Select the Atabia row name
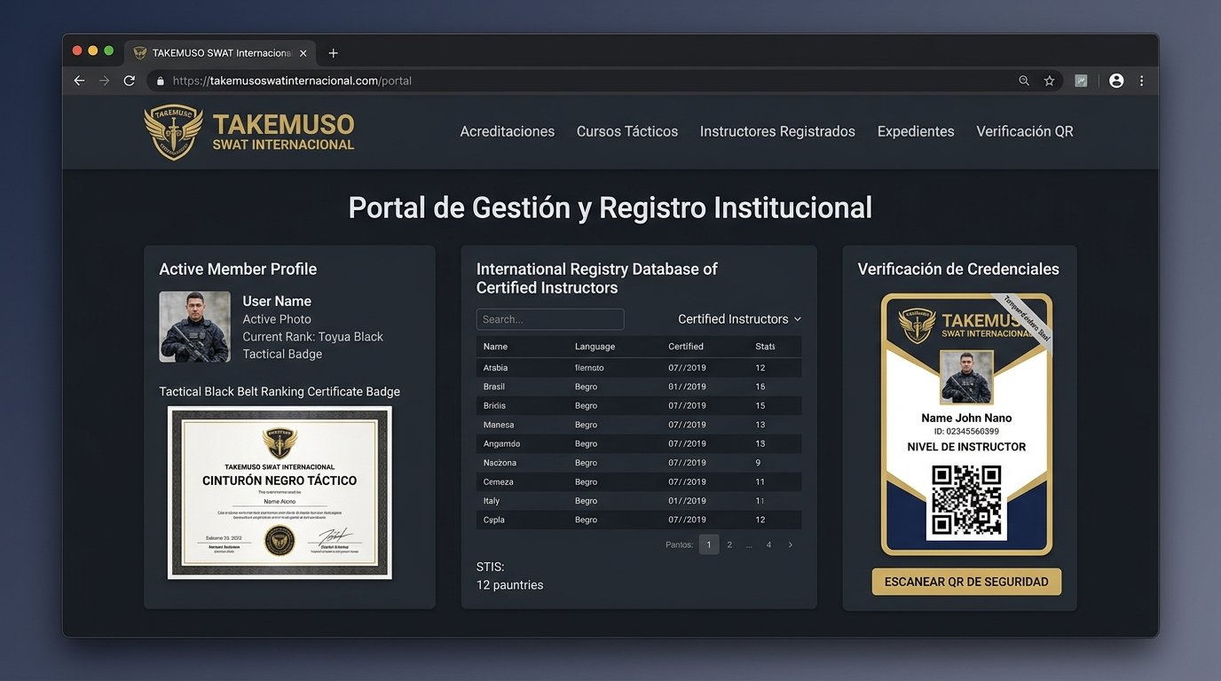Viewport: 1221px width, 681px height. point(495,368)
